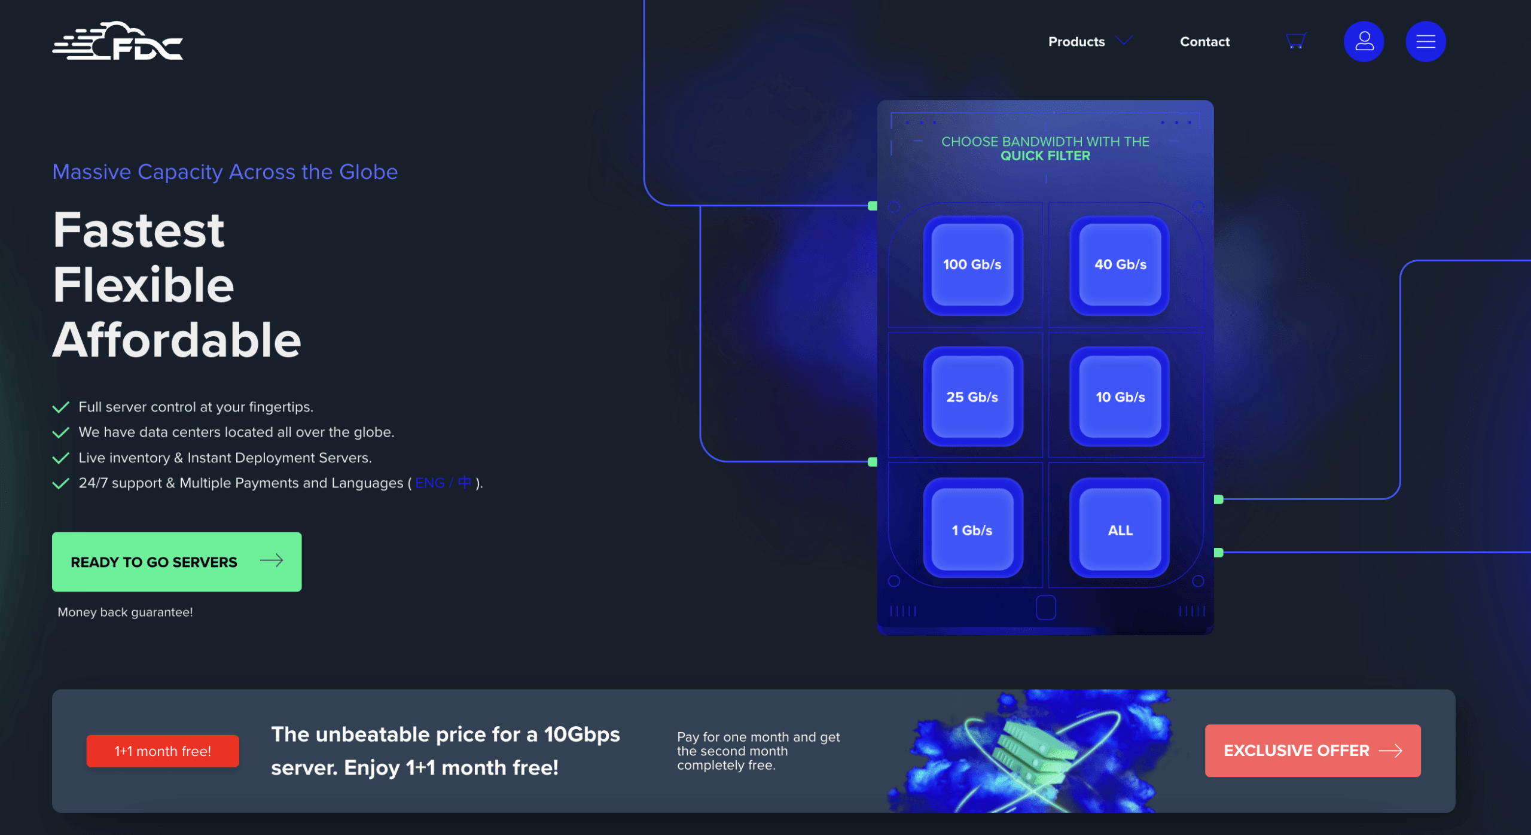Open the hamburger menu icon
Viewport: 1531px width, 835px height.
(x=1425, y=41)
